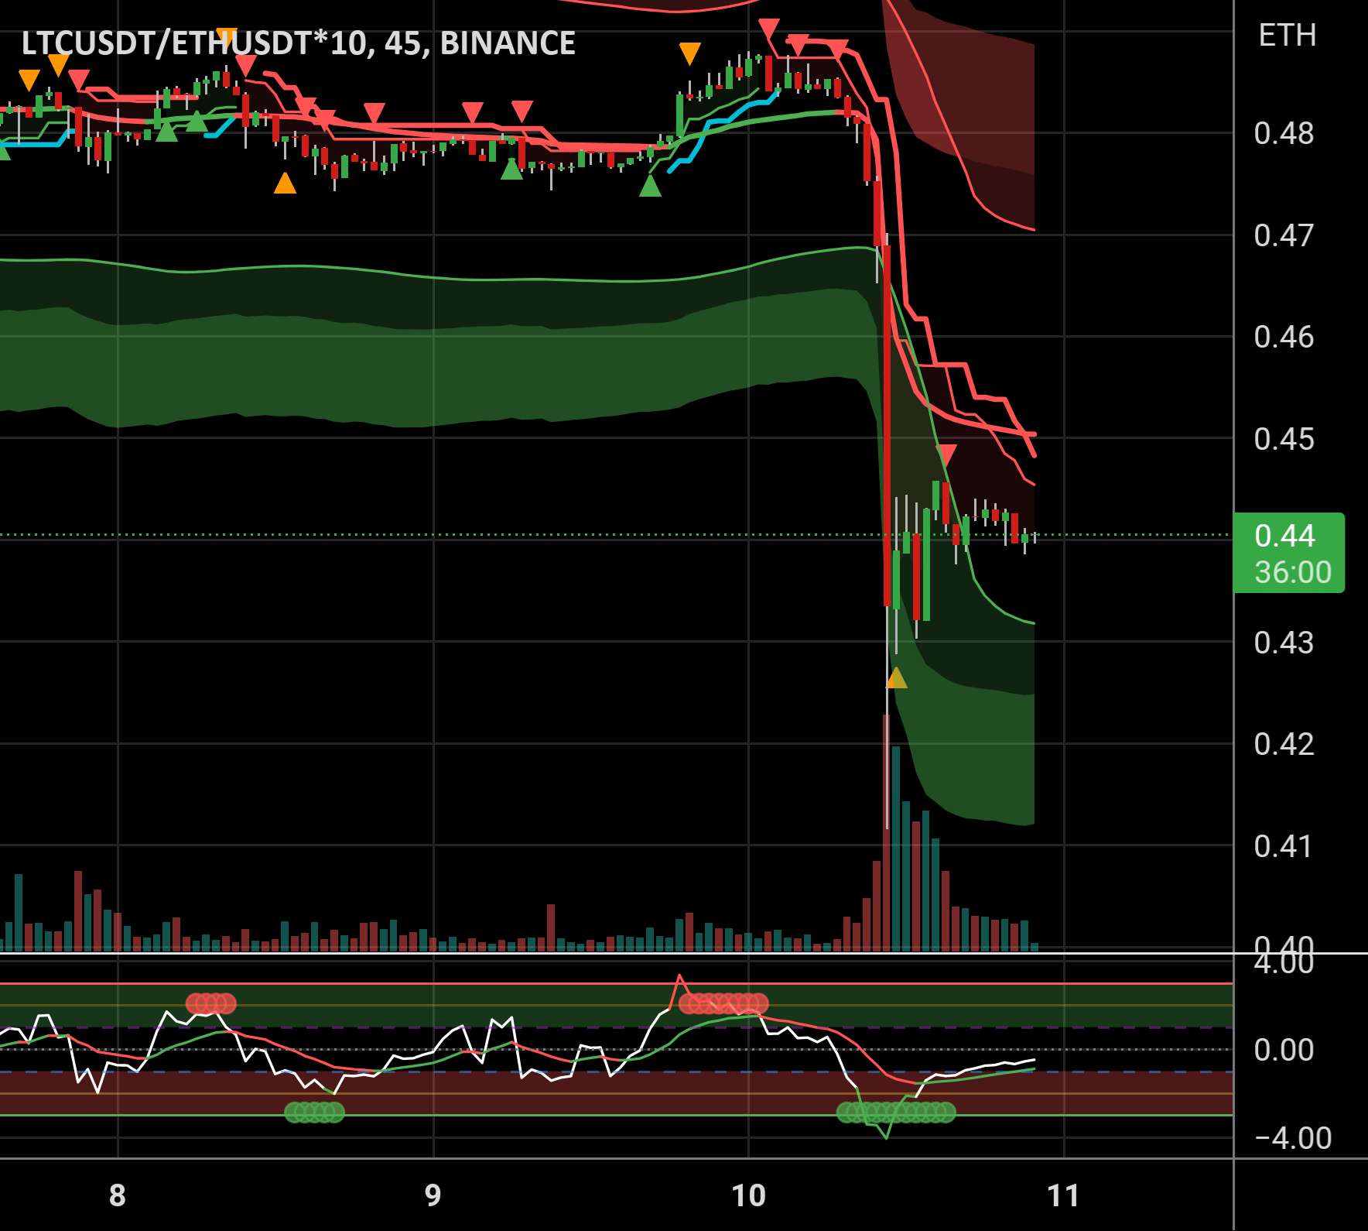Screen dimensions: 1368x1231
Task: Click the LTCUSDT/ETHUSDT*10 symbol title
Action: pos(298,43)
